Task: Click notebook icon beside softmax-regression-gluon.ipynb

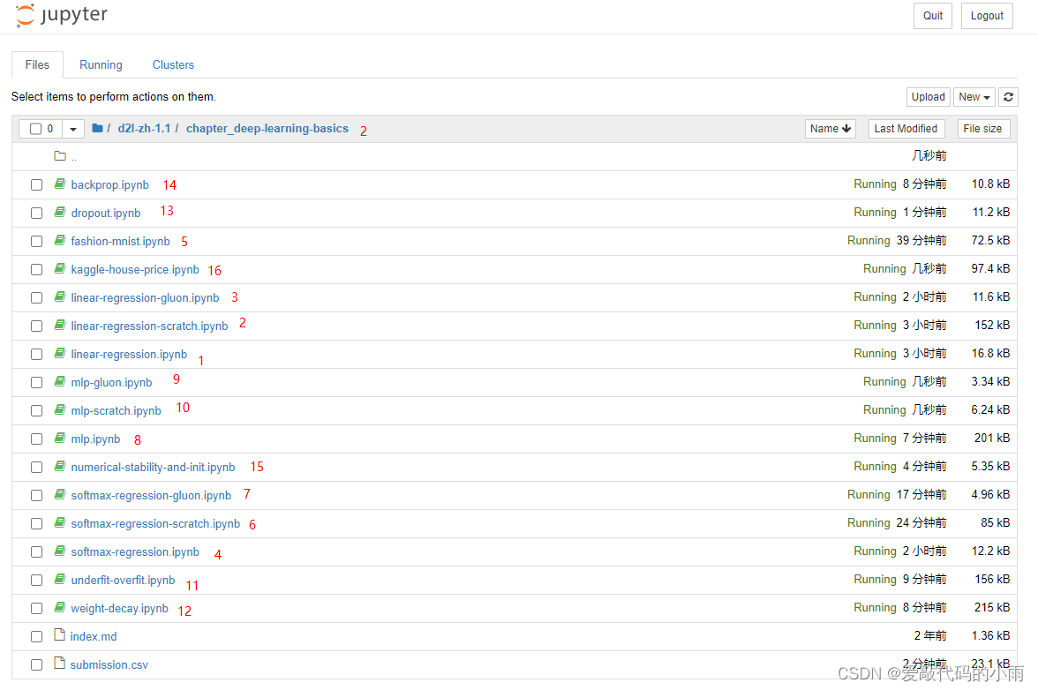Action: pyautogui.click(x=60, y=494)
